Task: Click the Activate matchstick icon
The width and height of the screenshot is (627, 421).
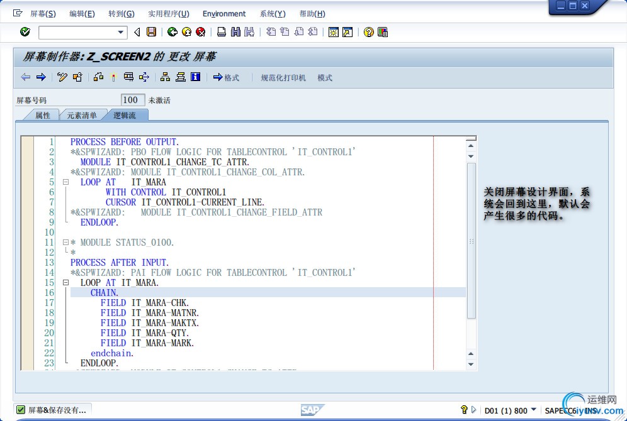Action: click(113, 77)
